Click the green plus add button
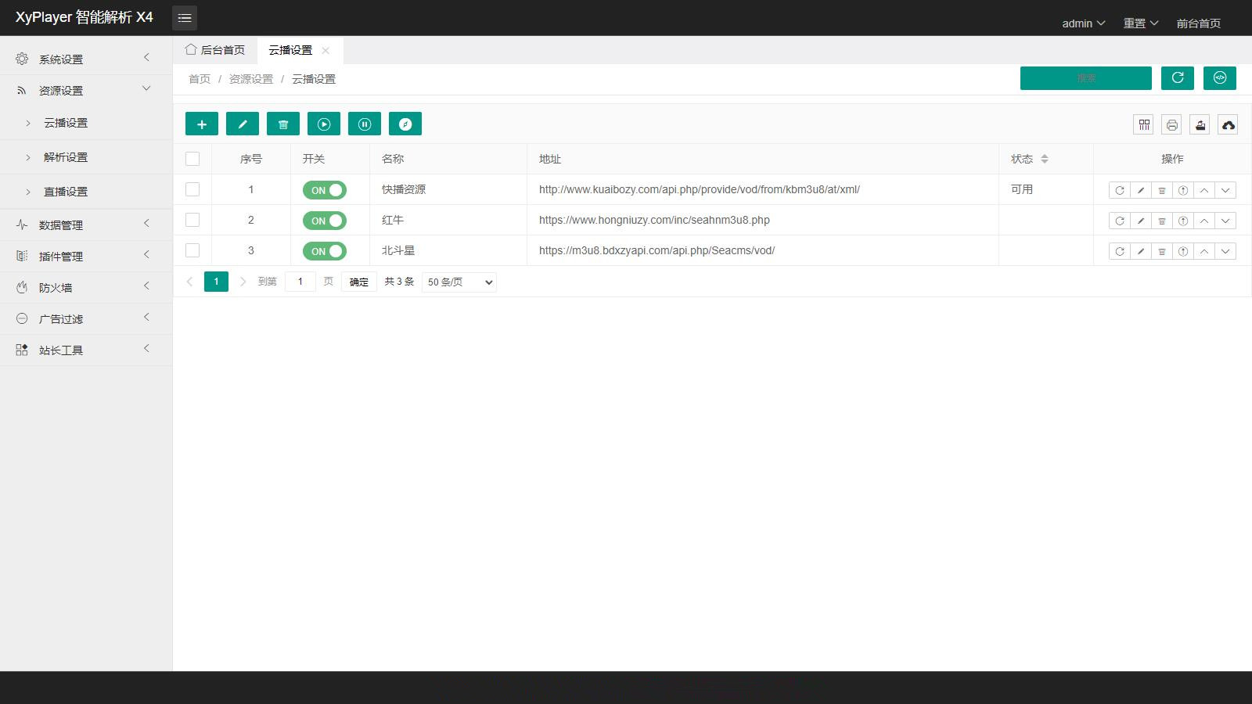This screenshot has width=1252, height=704. (x=202, y=124)
